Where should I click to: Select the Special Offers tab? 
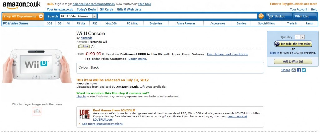coord(266,23)
